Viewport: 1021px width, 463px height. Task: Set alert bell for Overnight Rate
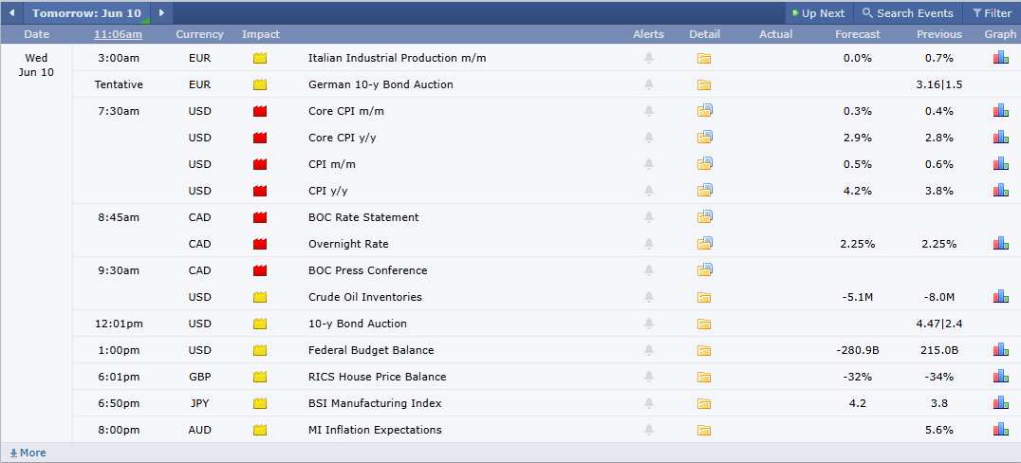coord(648,244)
